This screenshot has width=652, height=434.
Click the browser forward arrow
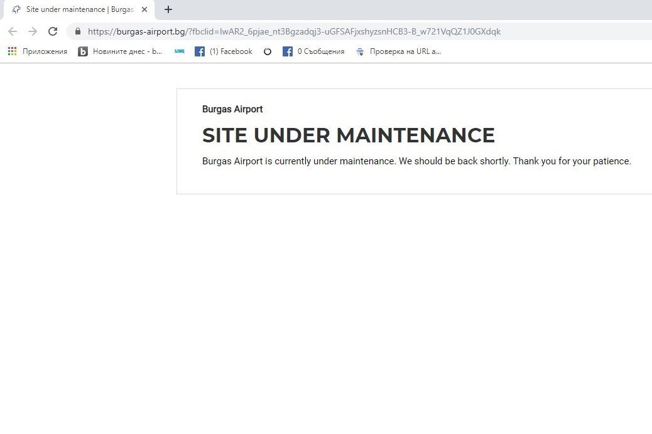click(x=33, y=31)
